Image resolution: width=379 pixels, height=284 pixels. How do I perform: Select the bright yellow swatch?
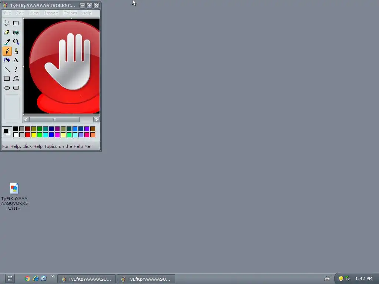click(x=34, y=135)
